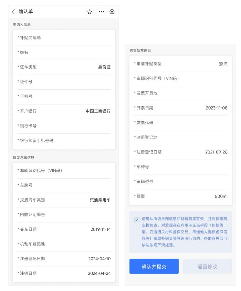
Task: Click the 补贴受理地 field row
Action: (x=64, y=38)
